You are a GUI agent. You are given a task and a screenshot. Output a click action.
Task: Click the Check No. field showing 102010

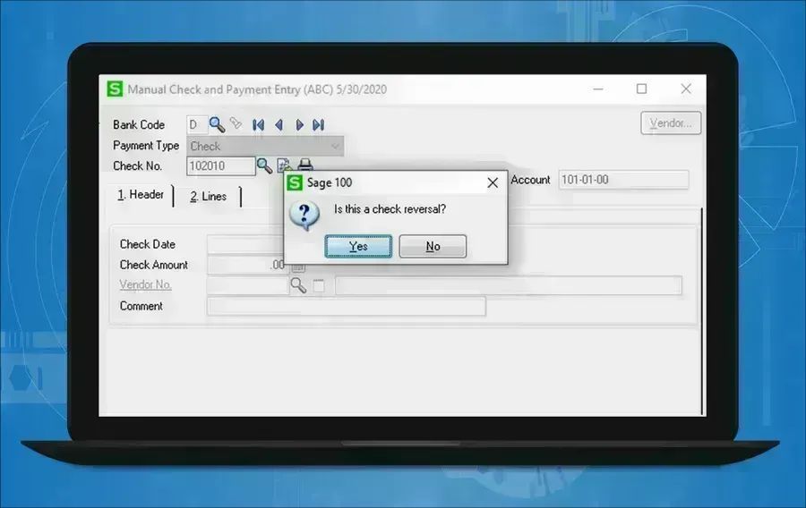(220, 165)
